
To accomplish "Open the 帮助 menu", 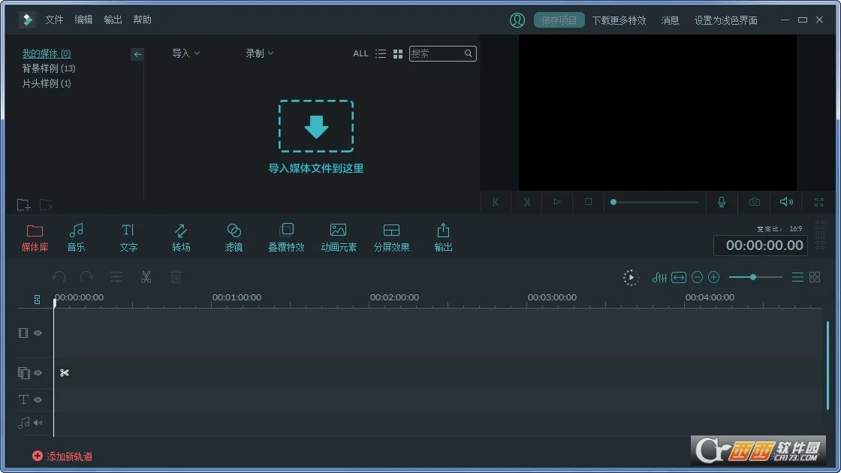I will [x=142, y=20].
